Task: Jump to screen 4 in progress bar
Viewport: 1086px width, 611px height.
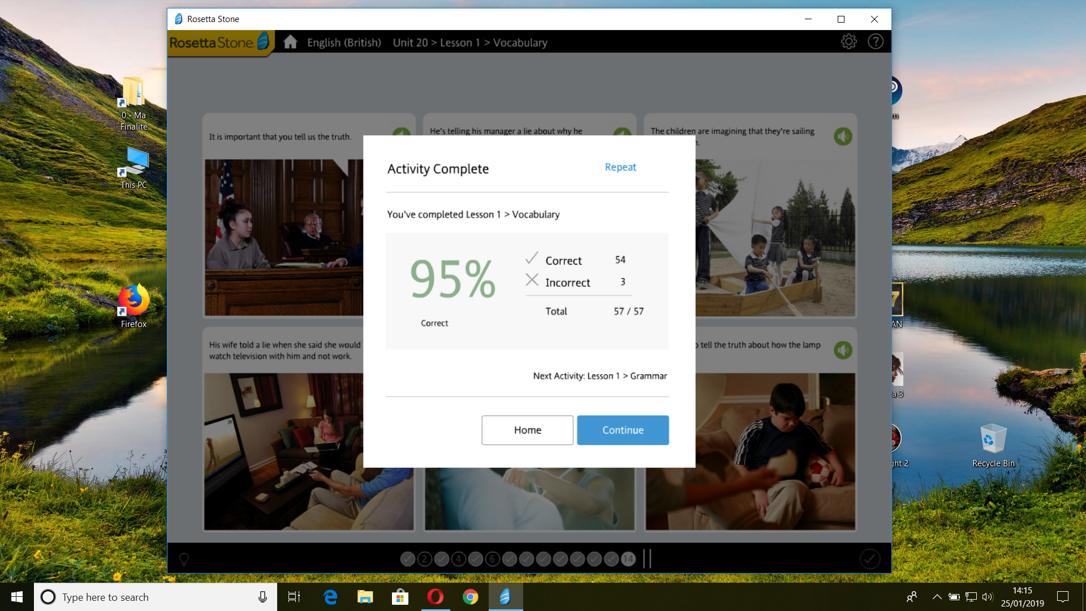Action: click(x=458, y=559)
